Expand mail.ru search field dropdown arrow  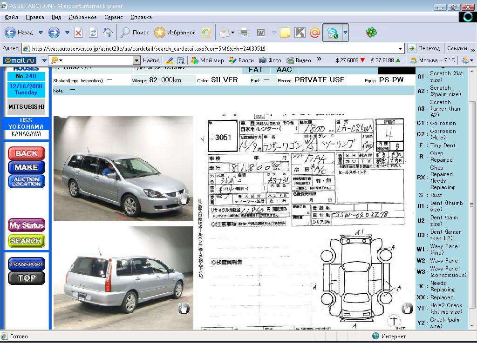click(136, 61)
